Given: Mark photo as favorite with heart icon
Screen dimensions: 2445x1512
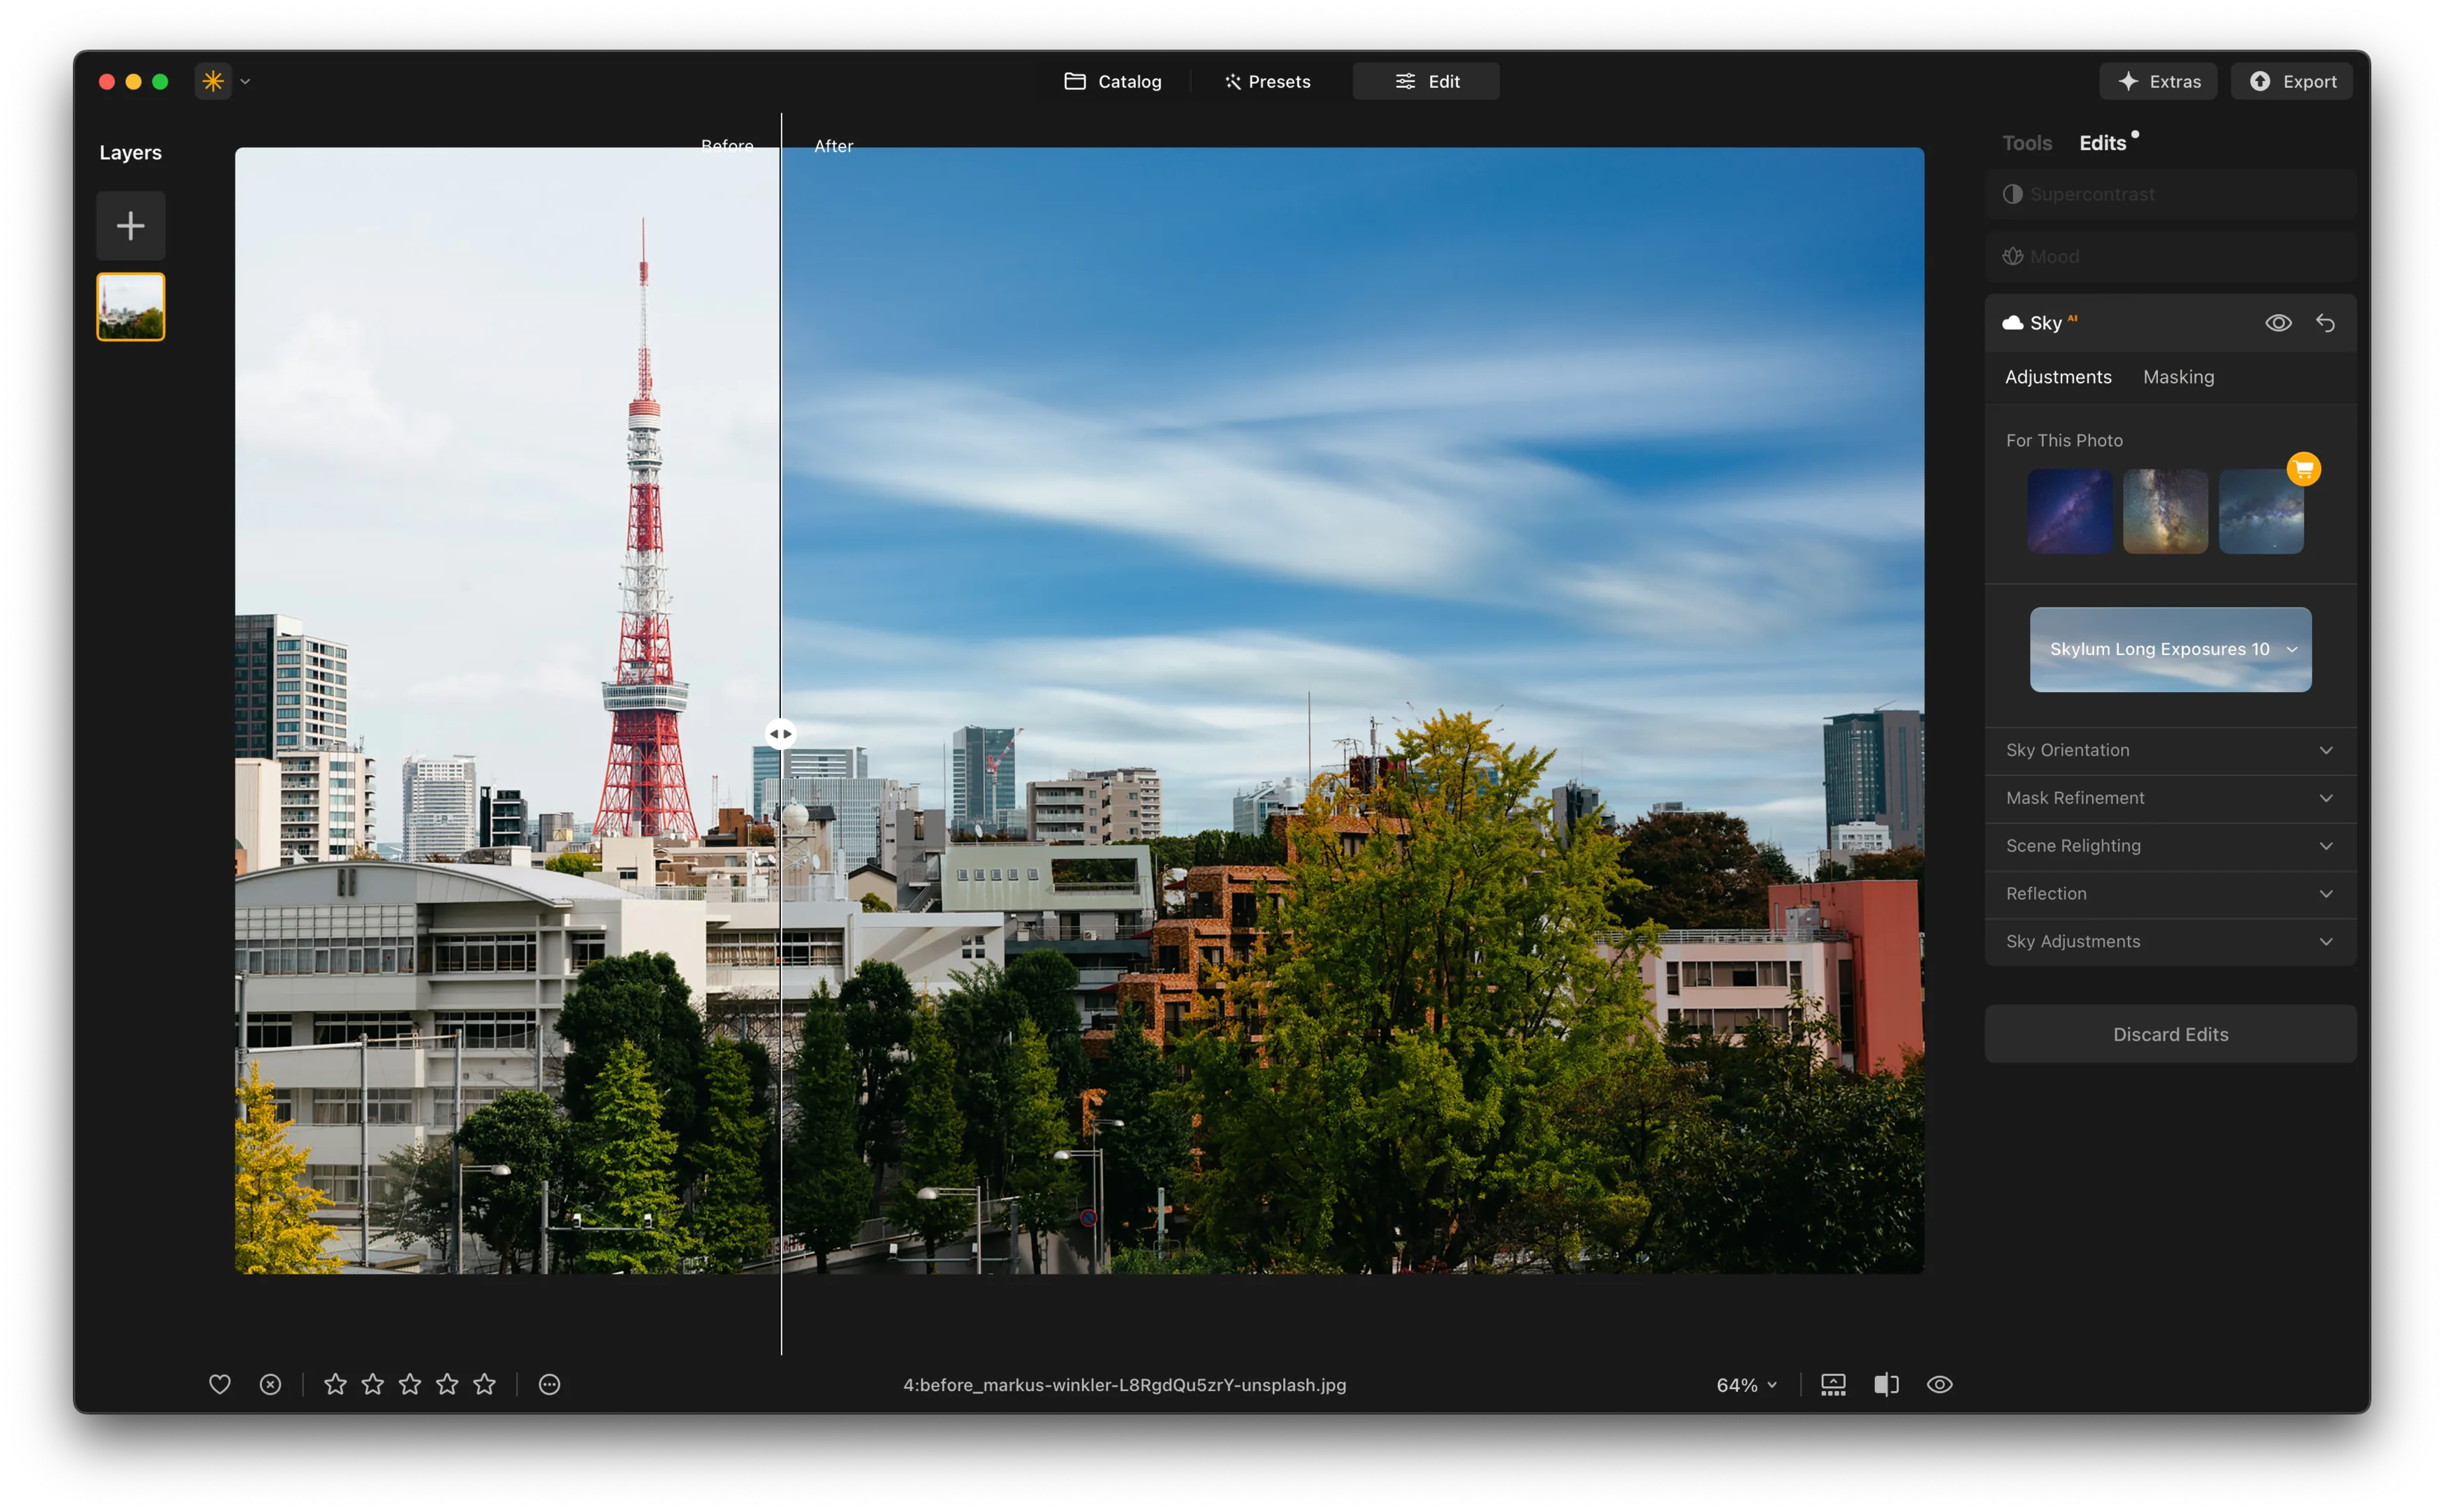Looking at the screenshot, I should pos(219,1384).
